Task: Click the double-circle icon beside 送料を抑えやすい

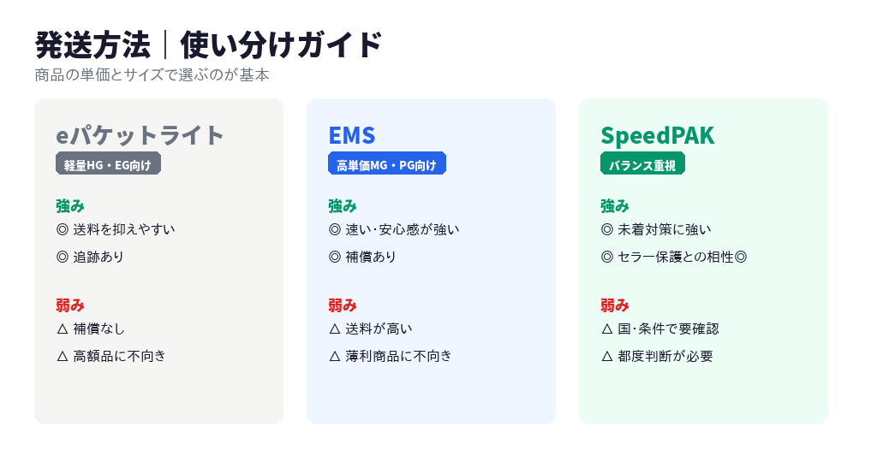Action: 62,229
